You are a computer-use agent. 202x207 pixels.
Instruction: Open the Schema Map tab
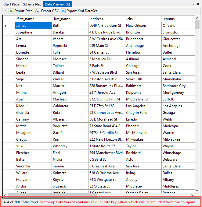point(32,4)
